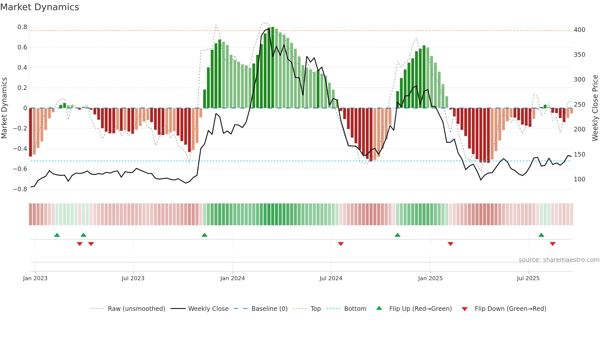Toggle the Raw (unsmoothed) legend entry

(128, 309)
